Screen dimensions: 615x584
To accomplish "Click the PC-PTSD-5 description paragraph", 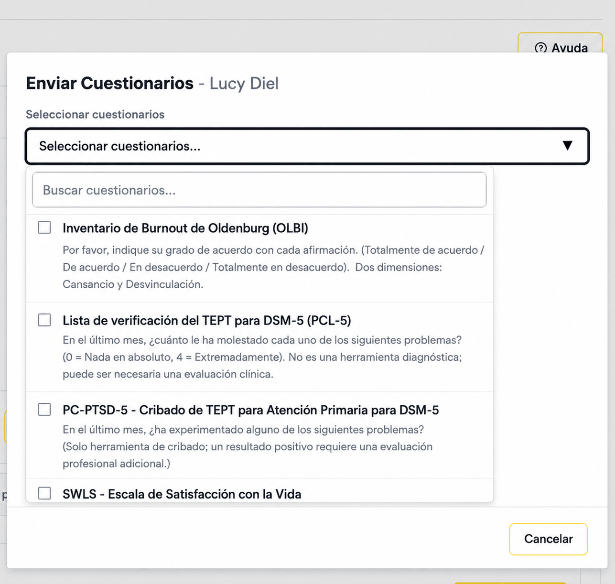I will [x=248, y=446].
